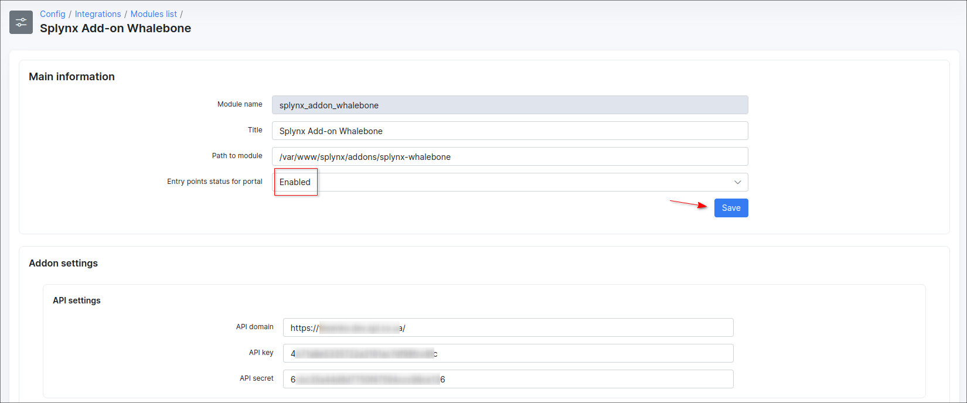Click the API settings subsection heading

pos(77,300)
